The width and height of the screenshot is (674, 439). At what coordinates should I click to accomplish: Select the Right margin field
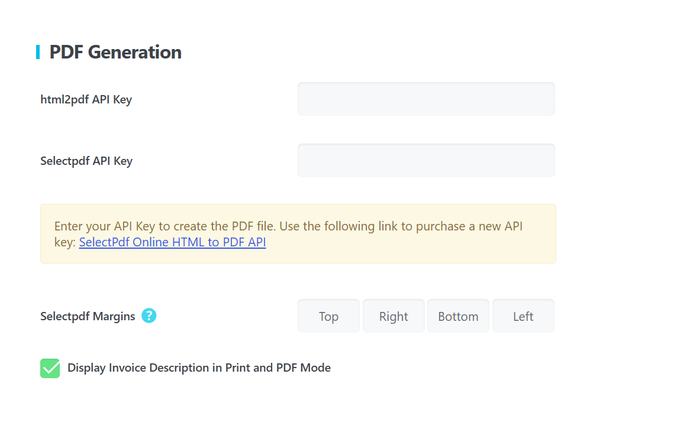(394, 316)
